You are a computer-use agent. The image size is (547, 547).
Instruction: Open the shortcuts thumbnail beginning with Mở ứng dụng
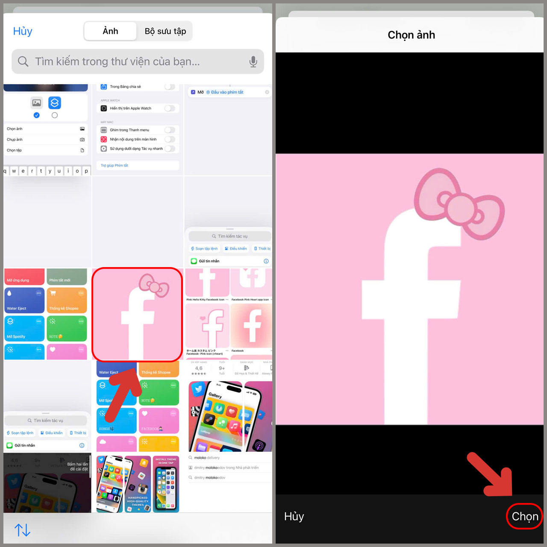[47, 314]
